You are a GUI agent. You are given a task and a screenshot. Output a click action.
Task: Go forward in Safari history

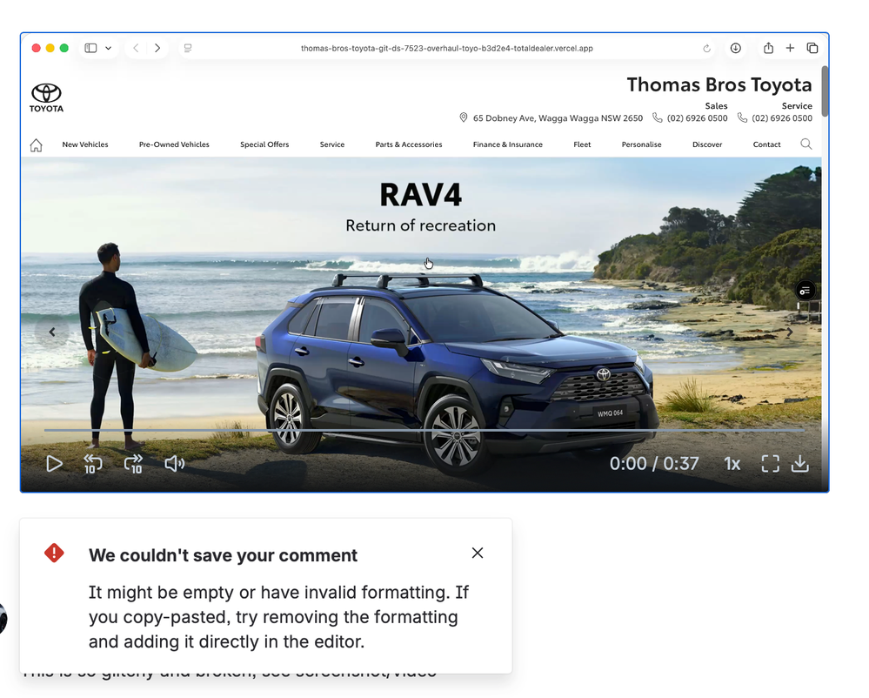tap(157, 48)
